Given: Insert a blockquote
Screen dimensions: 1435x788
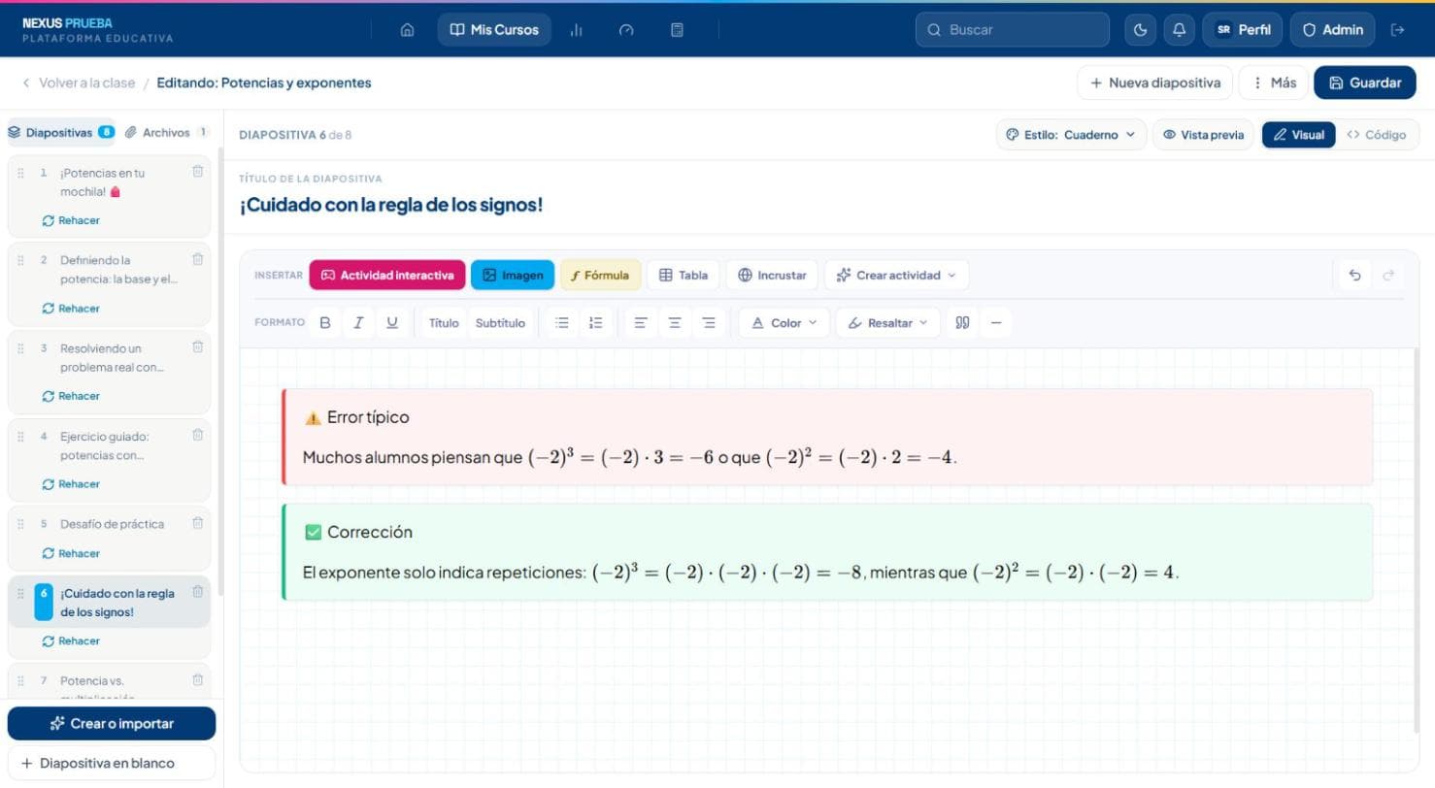Looking at the screenshot, I should (x=962, y=323).
